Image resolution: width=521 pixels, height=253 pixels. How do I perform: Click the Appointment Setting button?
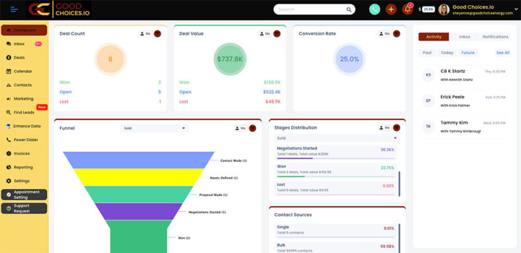(24, 195)
